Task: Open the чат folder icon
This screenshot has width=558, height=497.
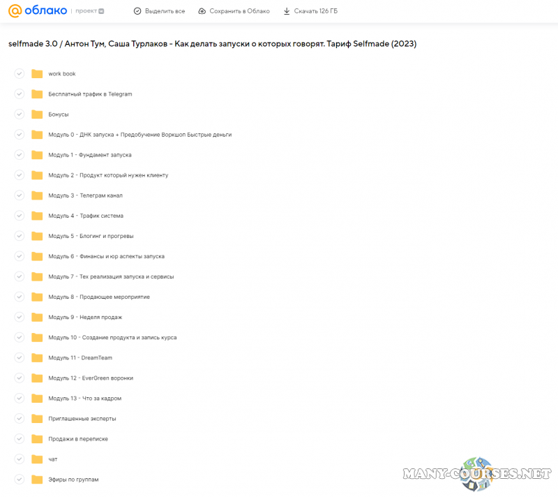Action: 37,459
